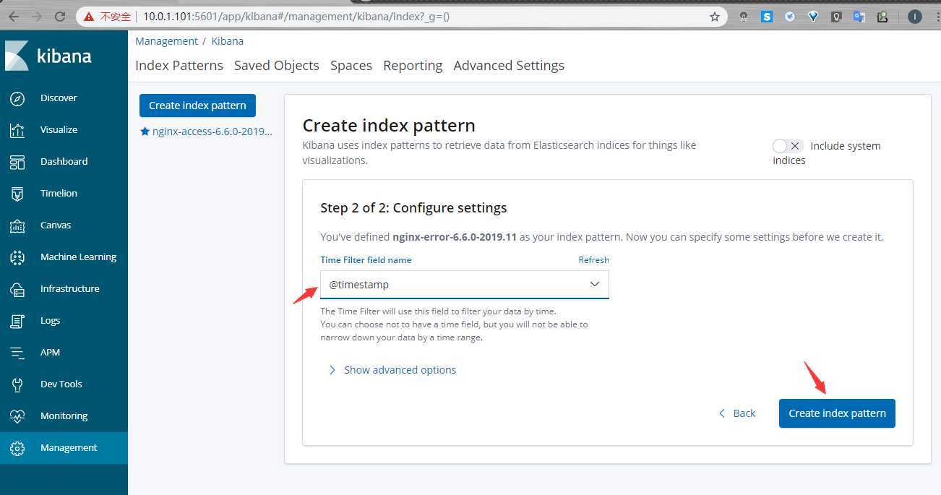Screen dimensions: 941x495
Task: Switch to Advanced Settings tab
Action: pos(509,65)
